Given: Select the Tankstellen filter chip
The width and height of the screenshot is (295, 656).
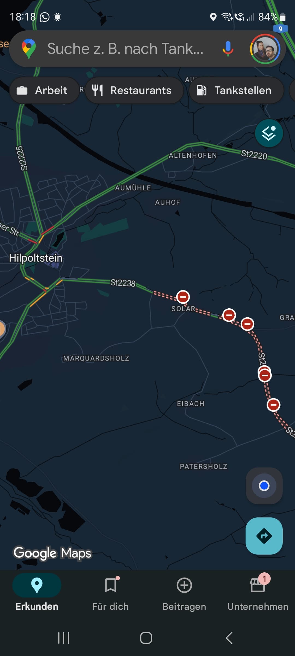Looking at the screenshot, I should [236, 90].
